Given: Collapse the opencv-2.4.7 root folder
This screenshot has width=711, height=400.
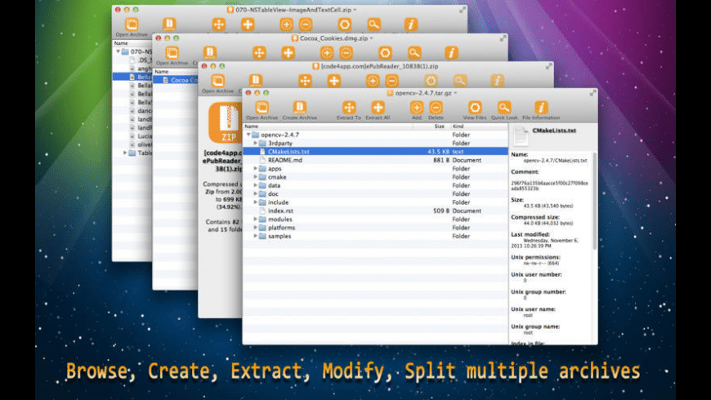Looking at the screenshot, I should click(248, 134).
